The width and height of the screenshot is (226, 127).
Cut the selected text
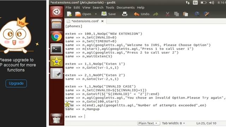point(167,14)
